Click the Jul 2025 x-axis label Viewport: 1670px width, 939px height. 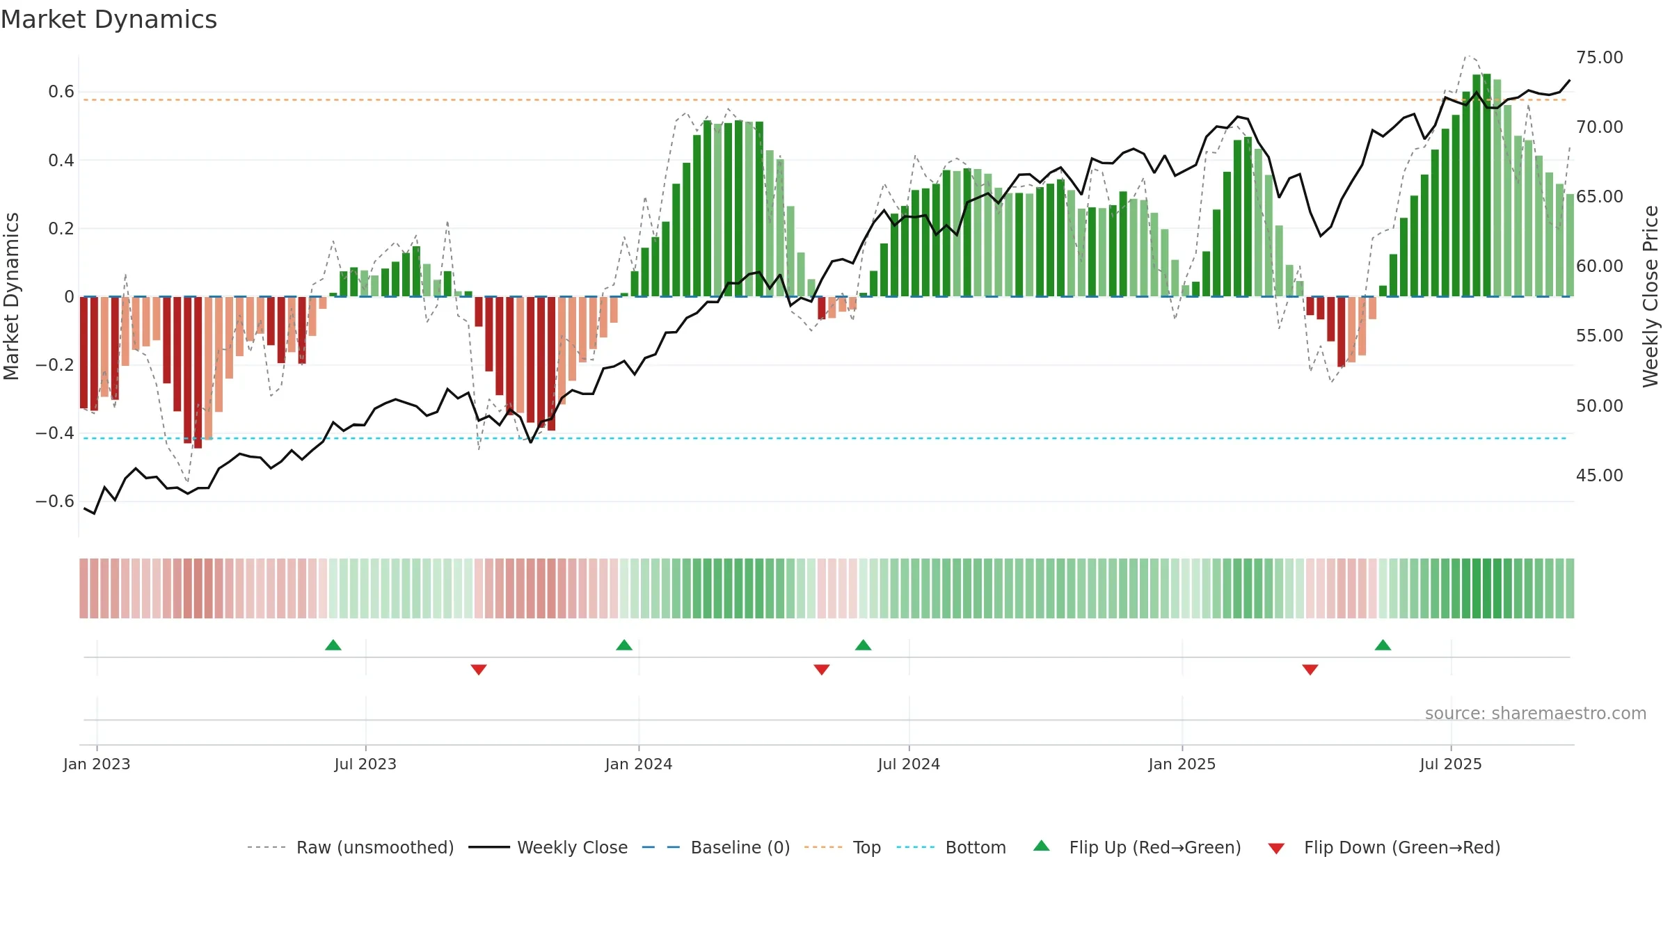coord(1451,764)
